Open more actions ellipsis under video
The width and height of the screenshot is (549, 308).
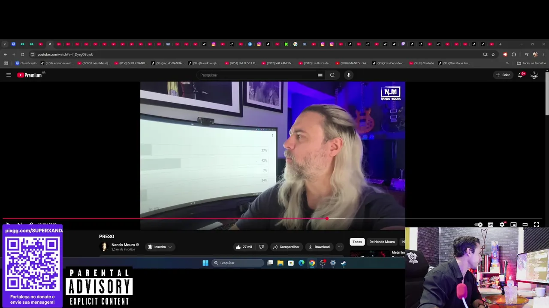pos(340,247)
